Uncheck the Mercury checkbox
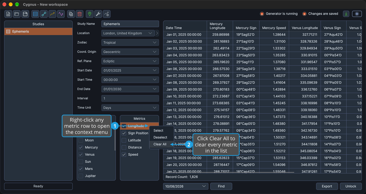This screenshot has width=366, height=194. pos(81,147)
